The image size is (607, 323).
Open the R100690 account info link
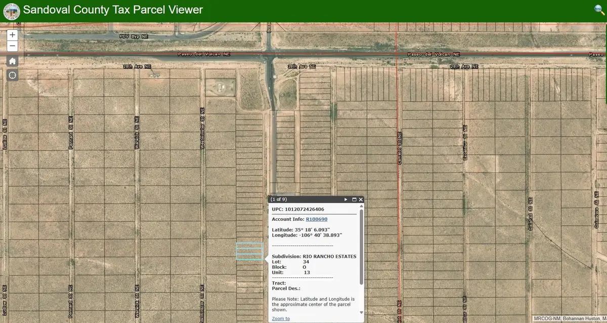(317, 219)
